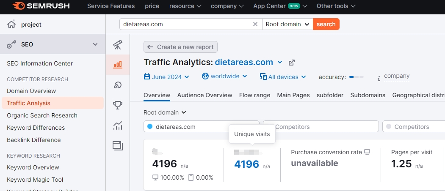This screenshot has width=445, height=191.
Task: Expand the Other tools menu
Action: (x=336, y=6)
